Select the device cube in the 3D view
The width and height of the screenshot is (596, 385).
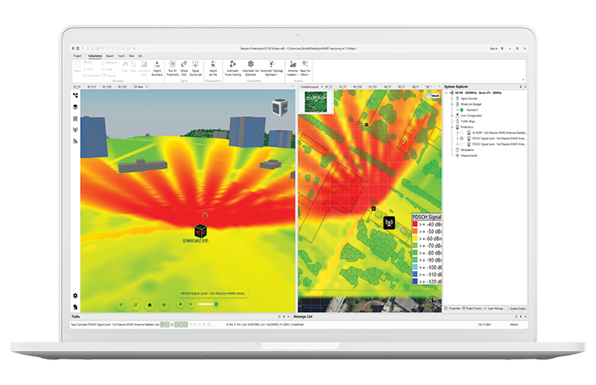pyautogui.click(x=201, y=231)
